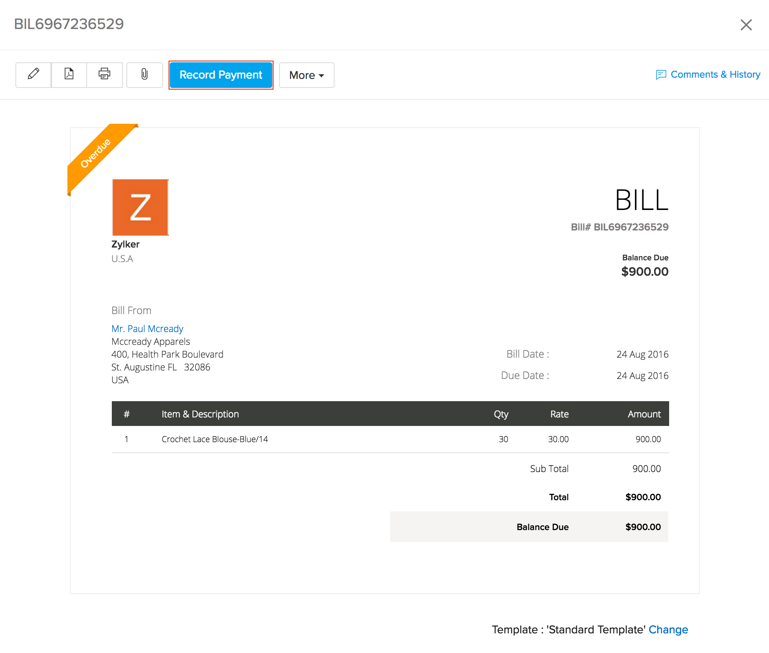Open Mr. Paul Mcready's vendor details
The height and width of the screenshot is (653, 769).
pyautogui.click(x=147, y=329)
